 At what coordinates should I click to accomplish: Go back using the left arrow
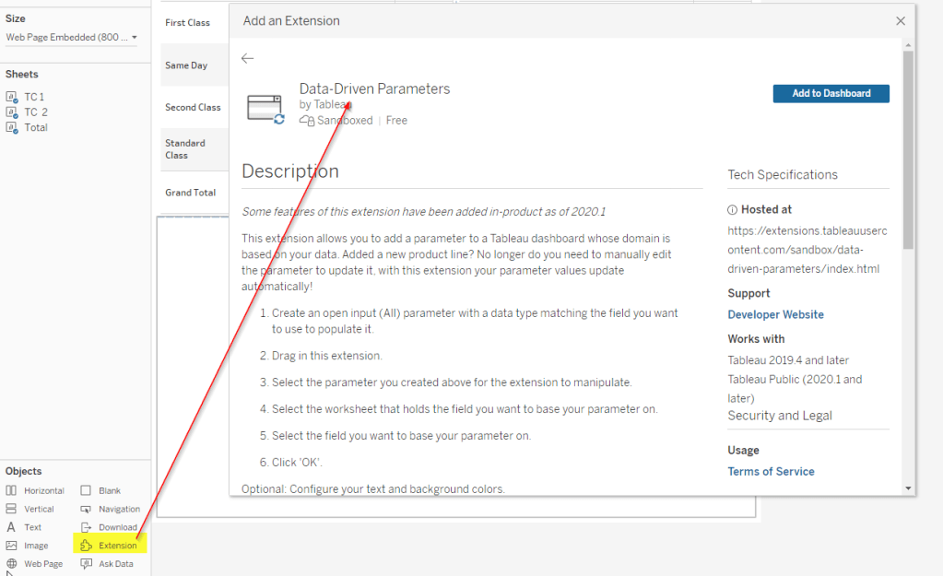pyautogui.click(x=247, y=59)
